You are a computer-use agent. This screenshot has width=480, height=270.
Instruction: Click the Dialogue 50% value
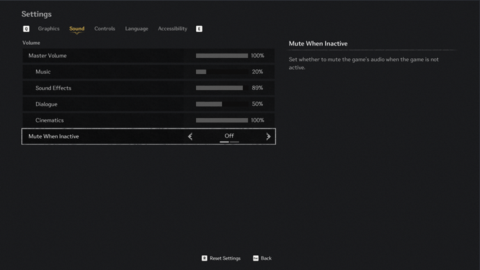point(258,104)
